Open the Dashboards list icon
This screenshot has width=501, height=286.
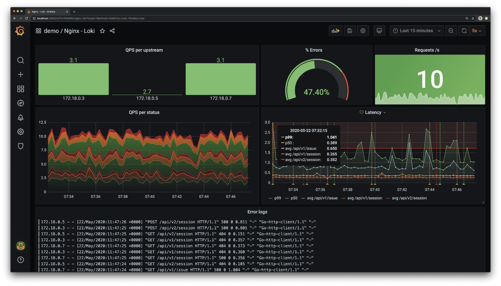click(x=21, y=89)
